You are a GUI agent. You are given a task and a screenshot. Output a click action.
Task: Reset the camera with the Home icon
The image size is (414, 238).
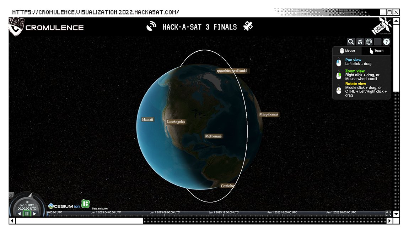360,42
